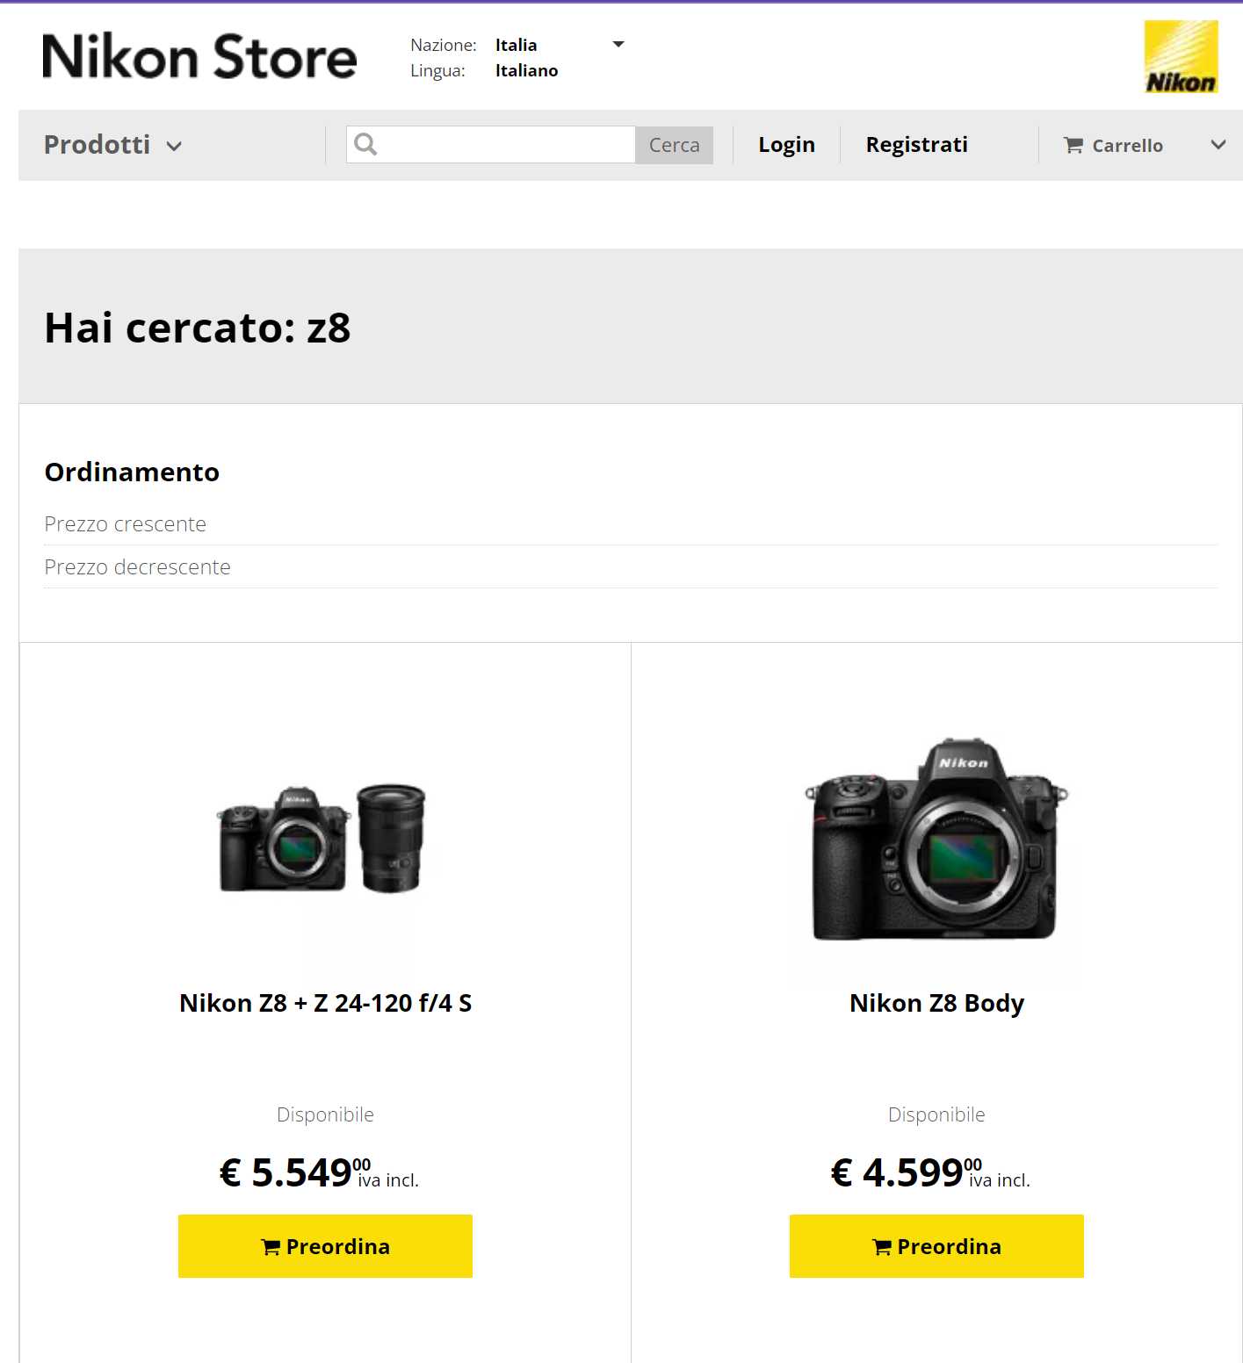Viewport: 1243px width, 1363px height.
Task: Preorder the Nikon Z8 Body
Action: pos(936,1246)
